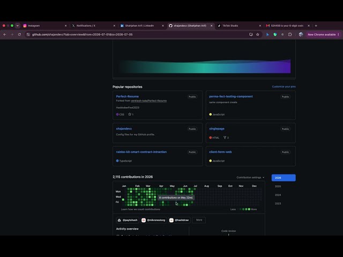Open the tab search dropdown arrow
Viewport: 343px width, 257px height.
coord(18,26)
